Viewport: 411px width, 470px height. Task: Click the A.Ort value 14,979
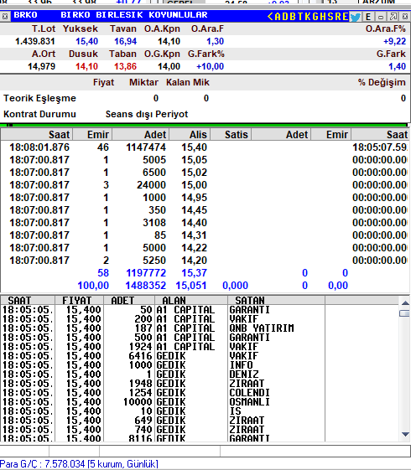pyautogui.click(x=41, y=66)
